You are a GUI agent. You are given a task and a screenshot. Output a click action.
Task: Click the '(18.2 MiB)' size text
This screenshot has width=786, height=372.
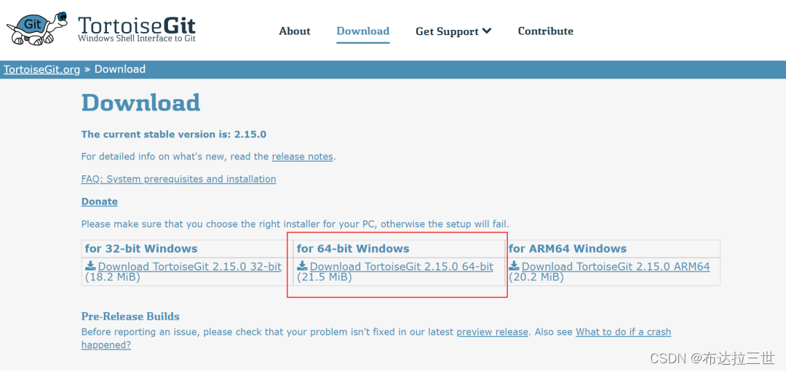tap(113, 277)
